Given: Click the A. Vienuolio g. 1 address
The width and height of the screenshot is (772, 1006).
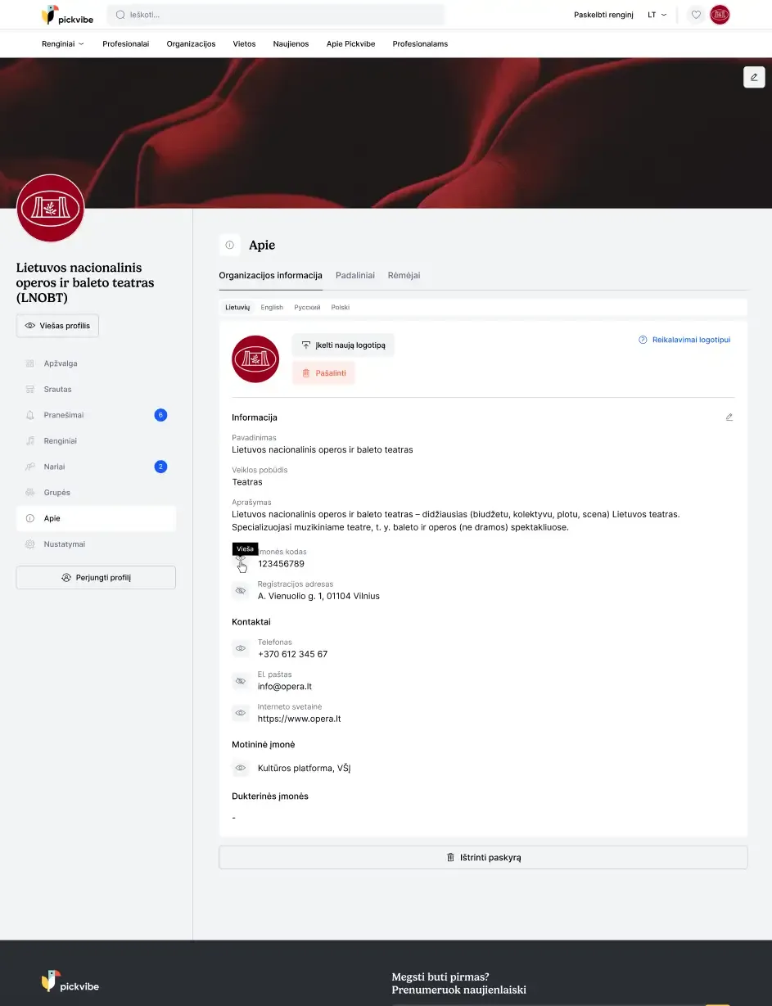Looking at the screenshot, I should [x=318, y=596].
